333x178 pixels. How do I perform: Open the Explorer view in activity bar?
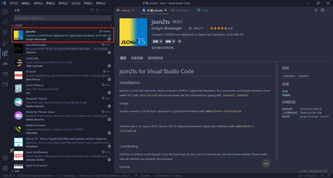tap(5, 12)
